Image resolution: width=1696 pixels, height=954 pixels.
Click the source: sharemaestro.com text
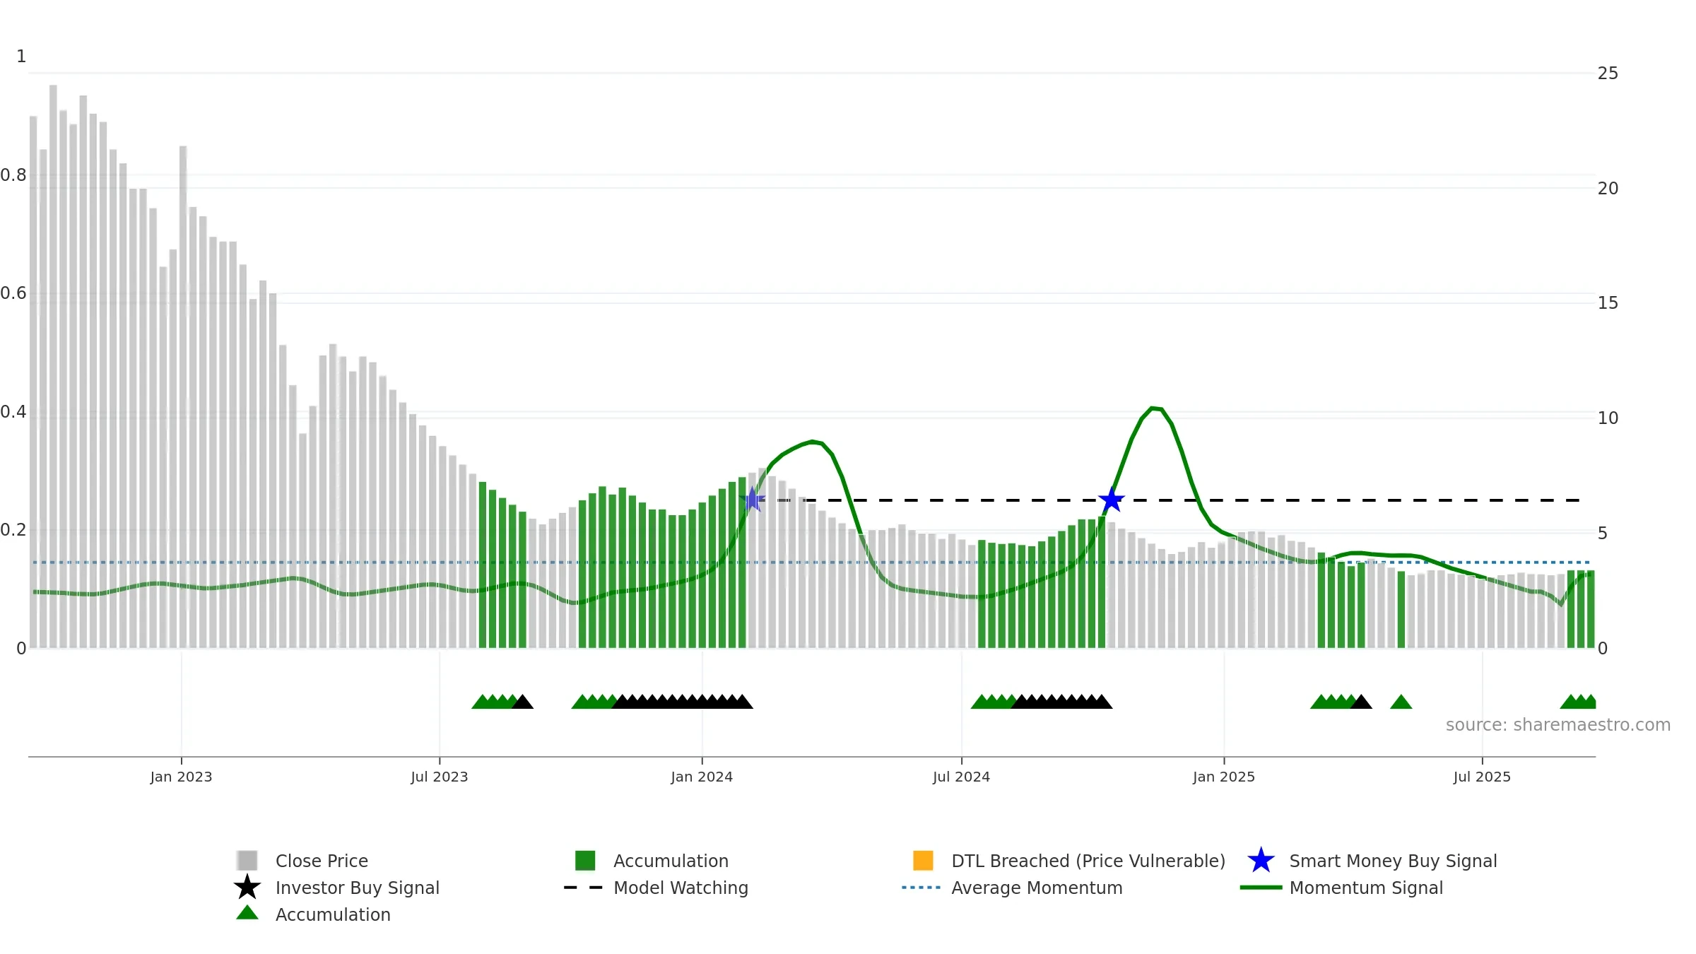click(1558, 725)
